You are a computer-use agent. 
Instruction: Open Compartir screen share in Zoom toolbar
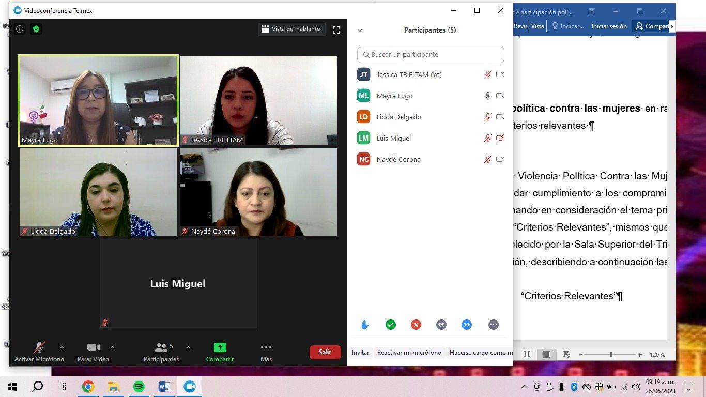coord(220,352)
